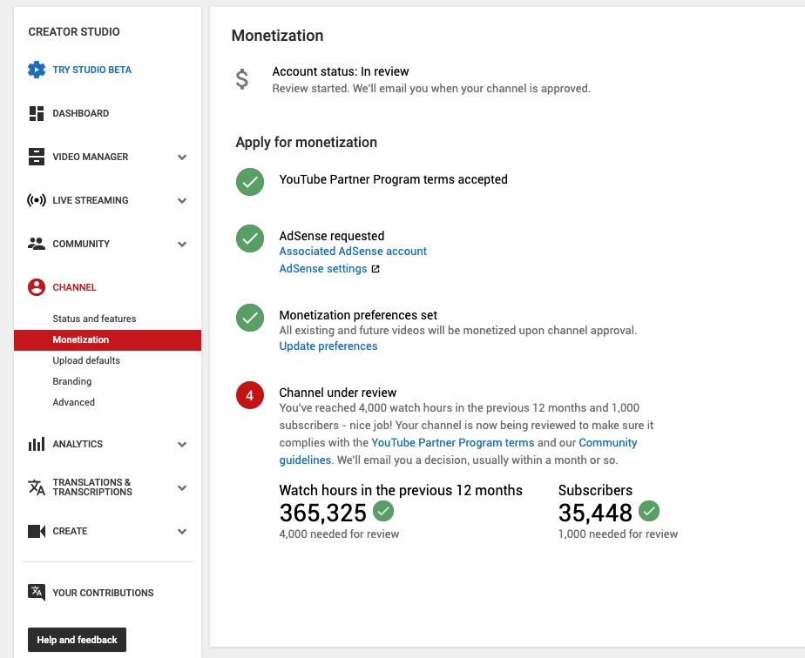The image size is (805, 658).
Task: Click the red Channel person icon
Action: (37, 287)
